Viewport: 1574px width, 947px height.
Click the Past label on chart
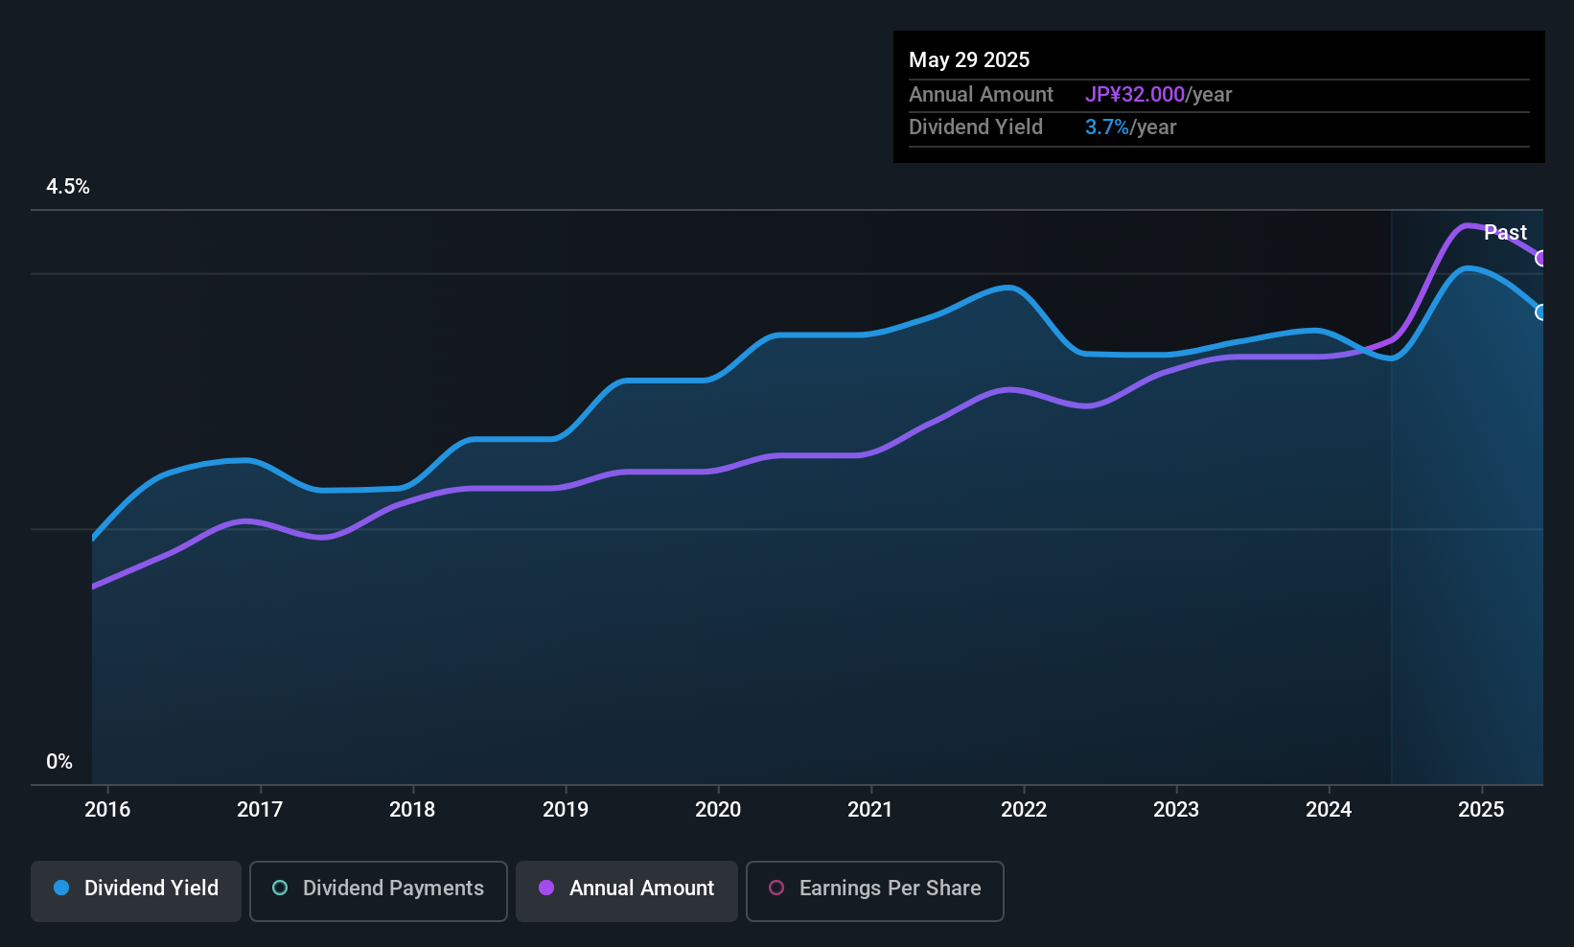click(x=1505, y=232)
